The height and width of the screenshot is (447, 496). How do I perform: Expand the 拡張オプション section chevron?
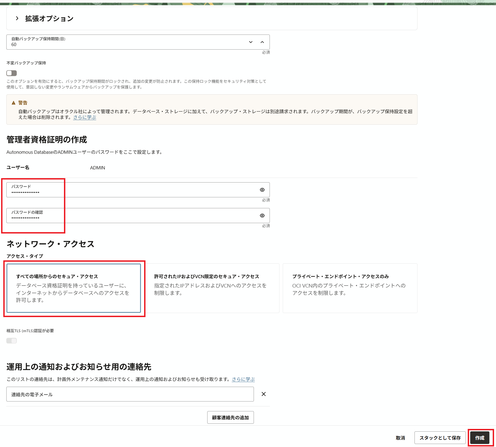pyautogui.click(x=17, y=18)
